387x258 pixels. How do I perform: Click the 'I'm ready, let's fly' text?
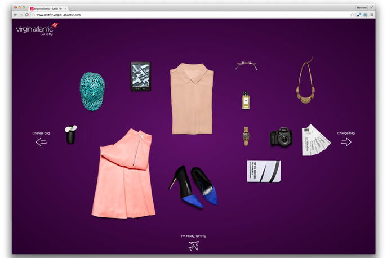(x=194, y=236)
